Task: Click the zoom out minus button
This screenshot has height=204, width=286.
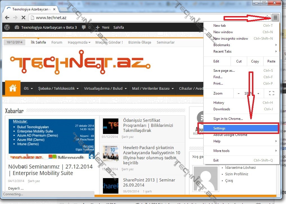Action: pos(239,93)
